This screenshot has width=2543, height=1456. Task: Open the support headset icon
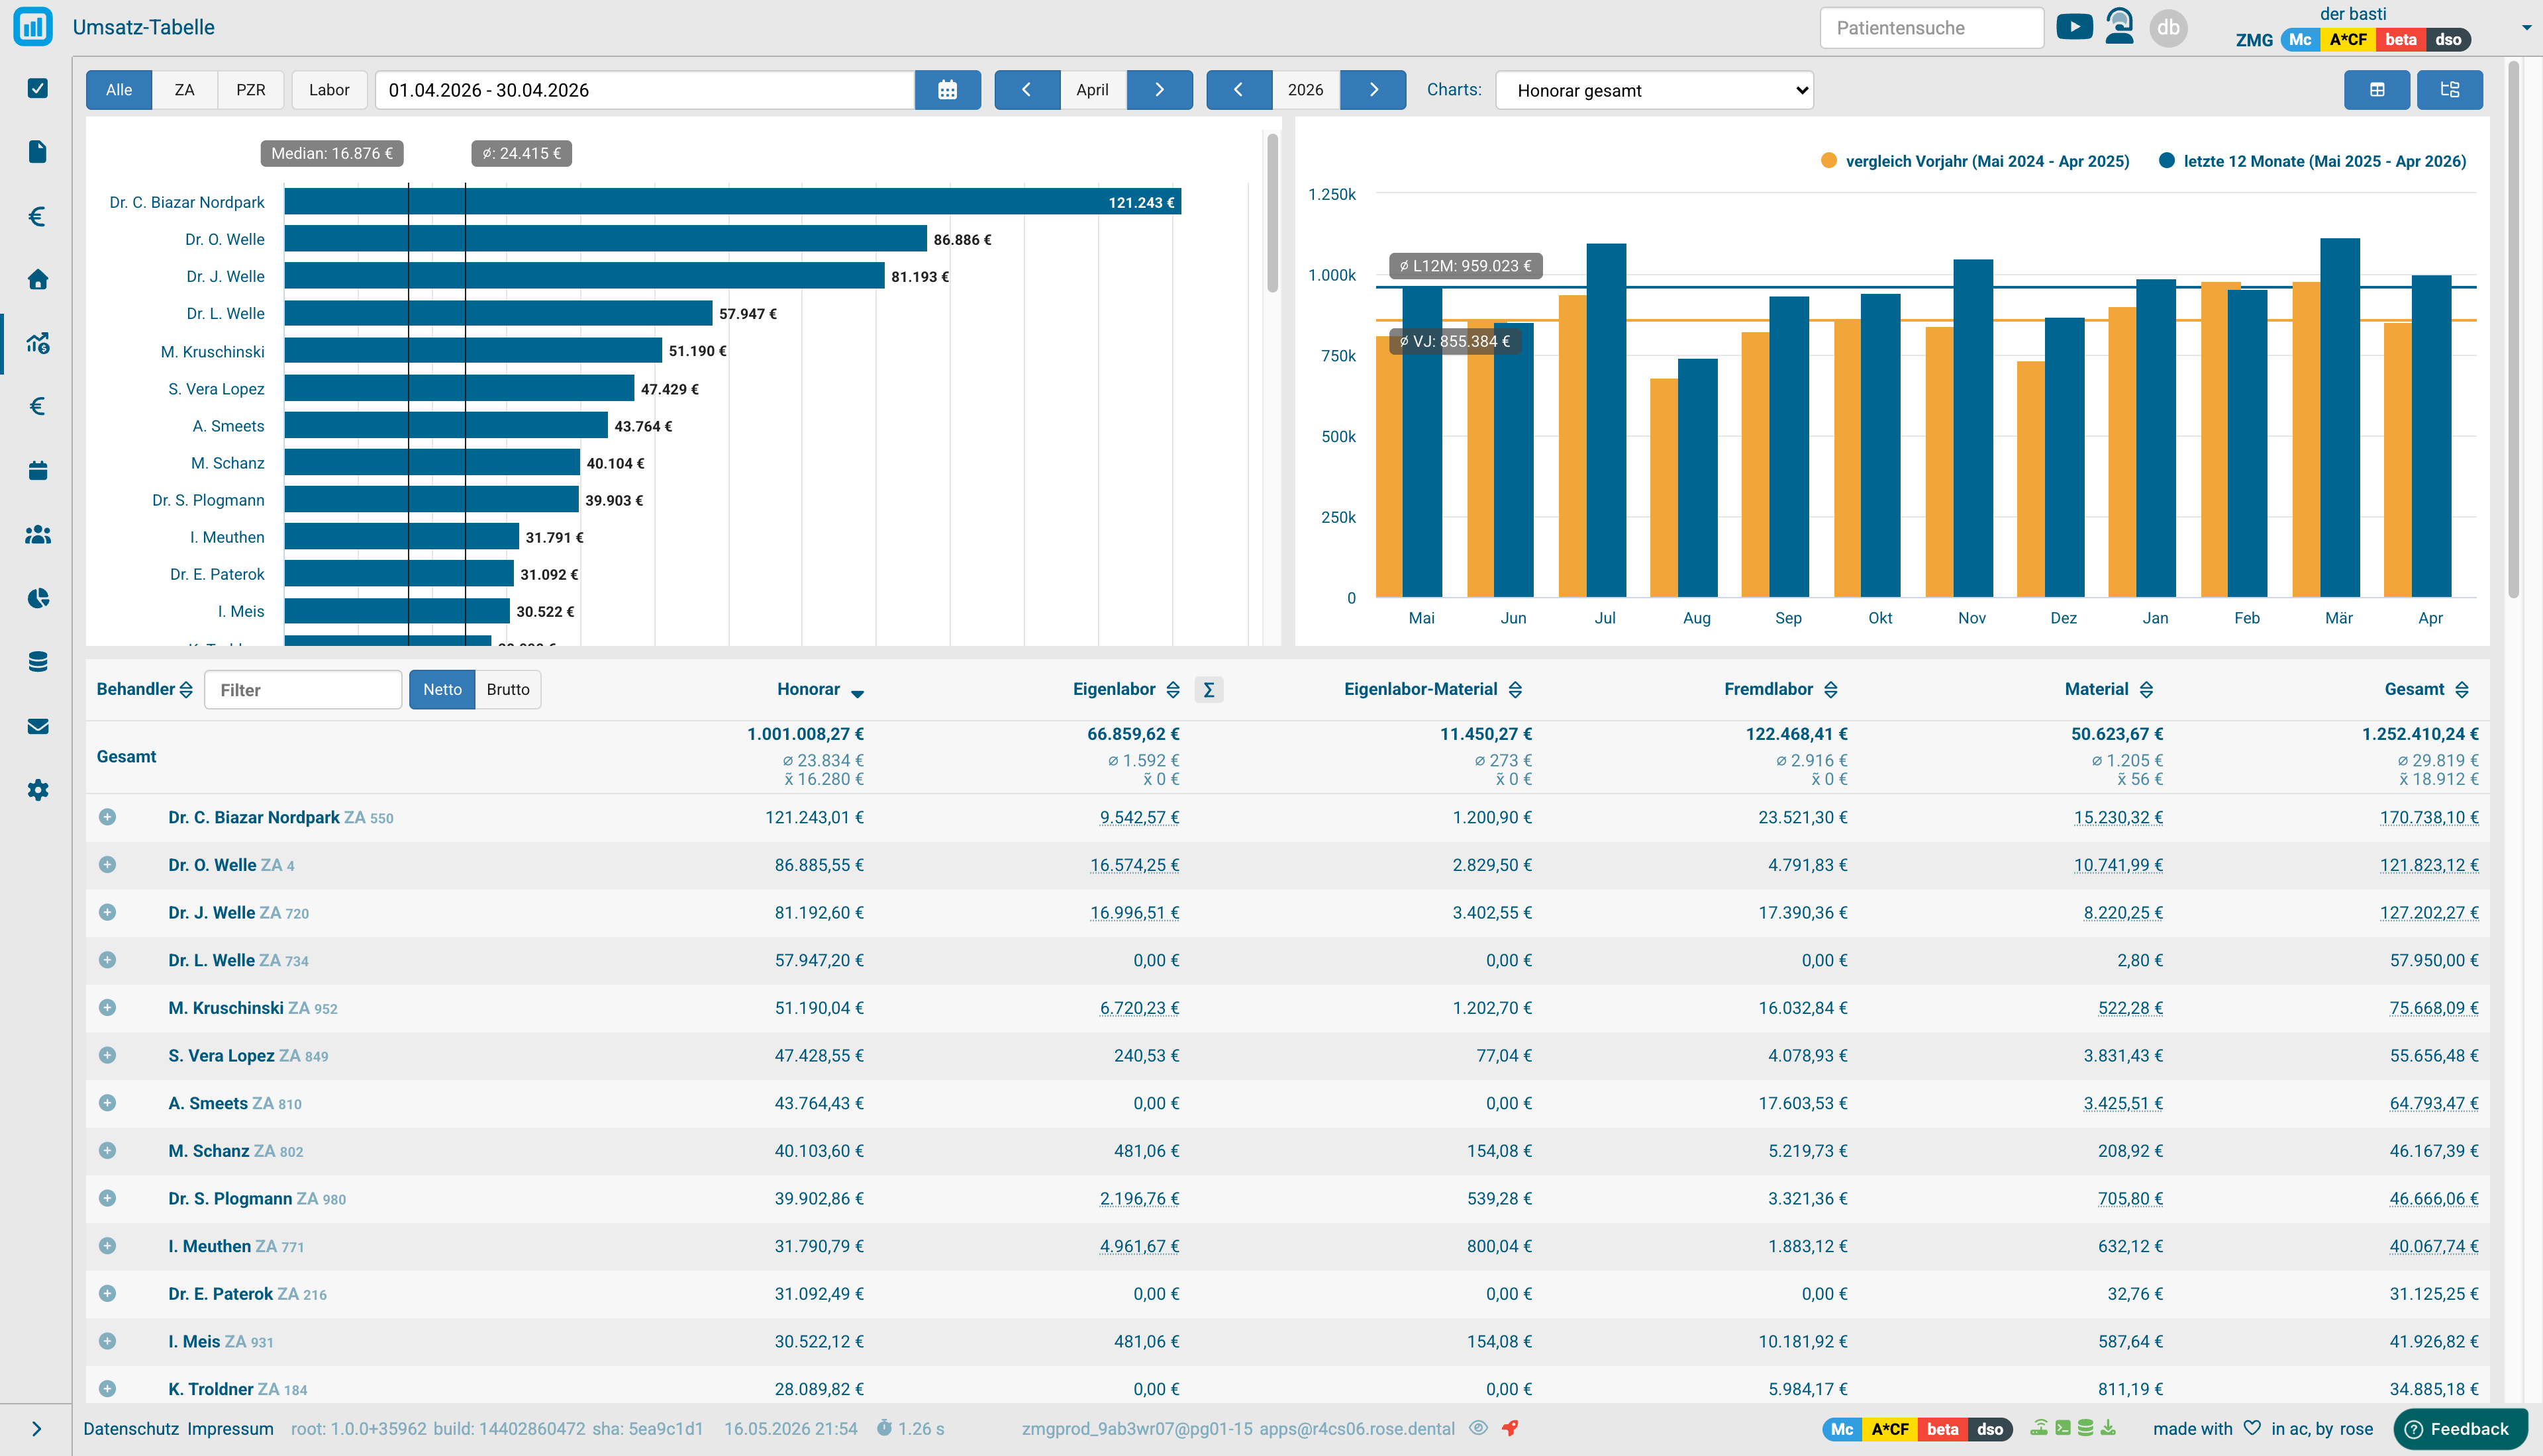(x=2119, y=26)
